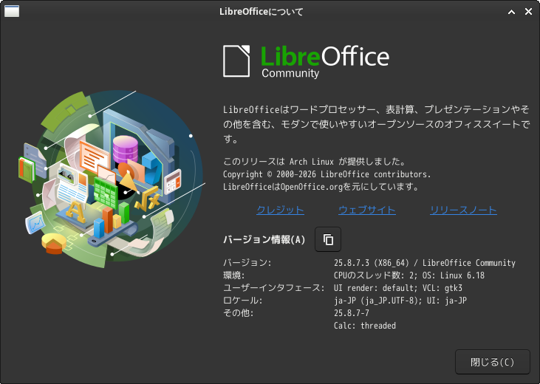
Task: Click the Calc: threaded text
Action: (x=365, y=326)
